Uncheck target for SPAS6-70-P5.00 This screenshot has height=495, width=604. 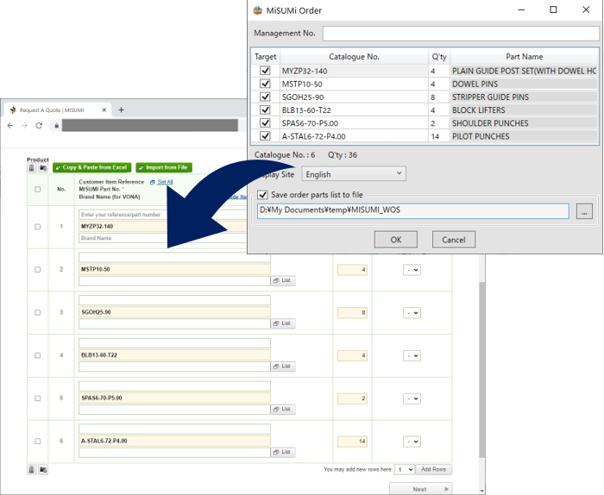[265, 122]
